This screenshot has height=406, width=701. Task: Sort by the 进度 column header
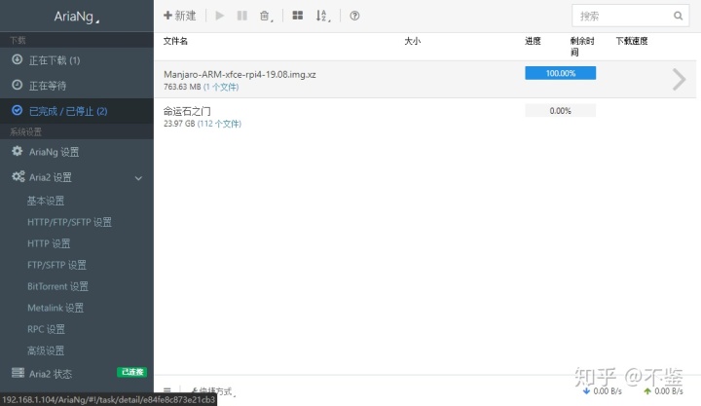pos(533,41)
